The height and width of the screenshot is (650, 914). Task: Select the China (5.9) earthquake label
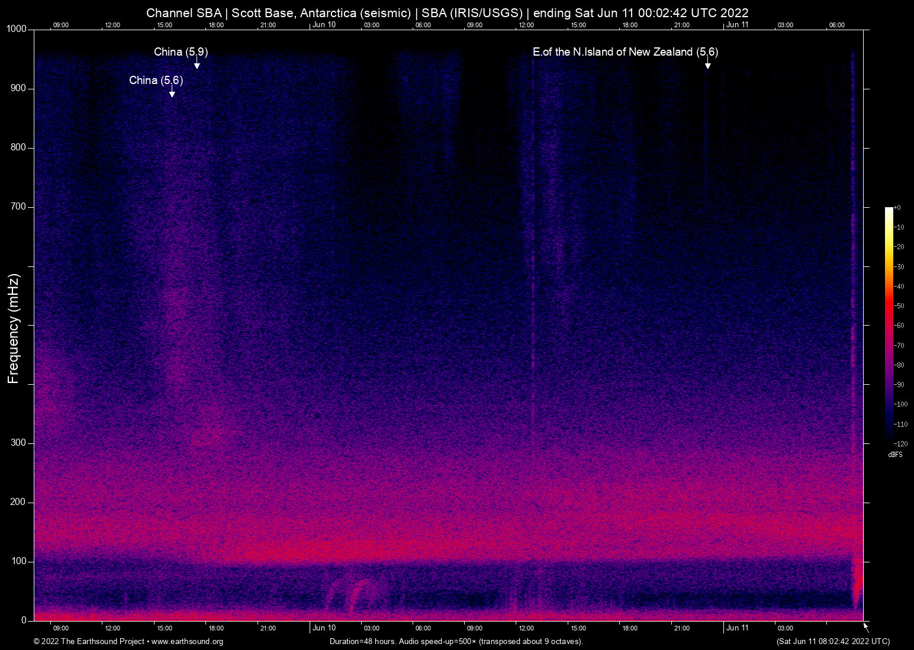point(181,52)
